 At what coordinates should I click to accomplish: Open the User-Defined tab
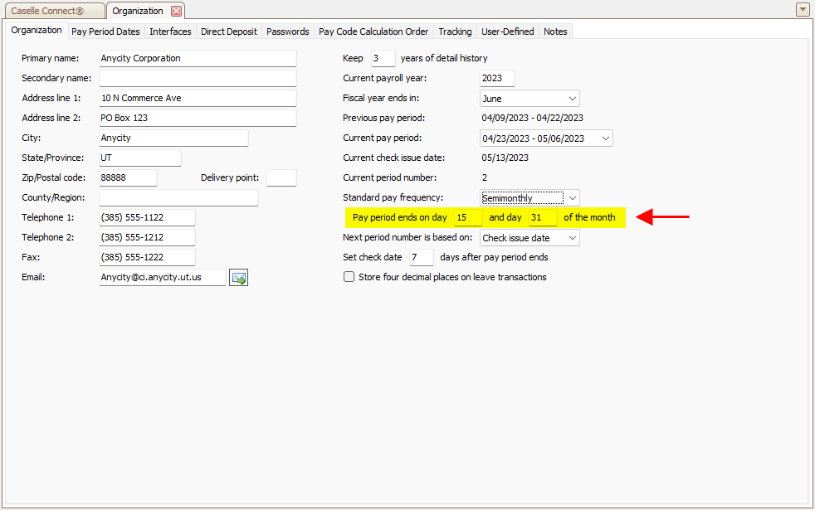tap(507, 32)
